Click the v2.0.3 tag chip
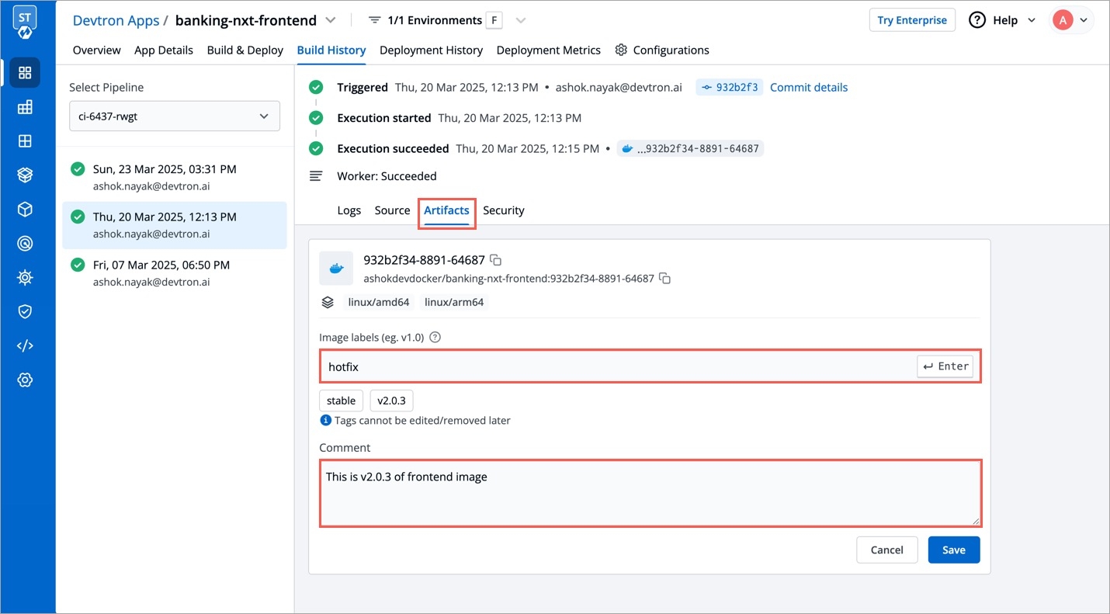 (x=392, y=401)
